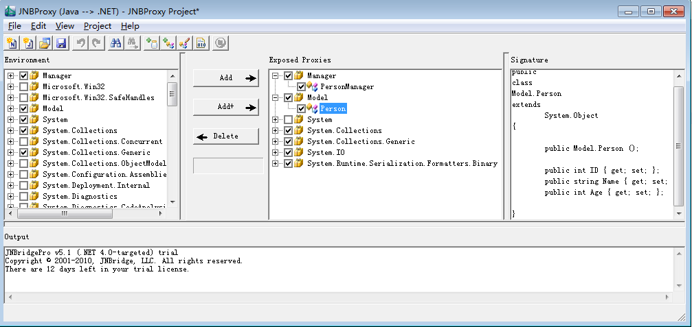Enable the System checkbox in Exposed Proxies
692x327 pixels.
[x=288, y=120]
